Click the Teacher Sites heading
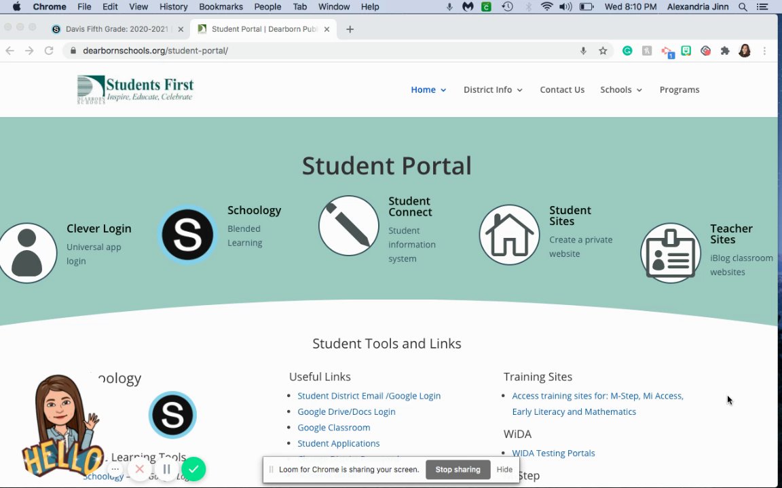The image size is (782, 488). click(x=731, y=234)
